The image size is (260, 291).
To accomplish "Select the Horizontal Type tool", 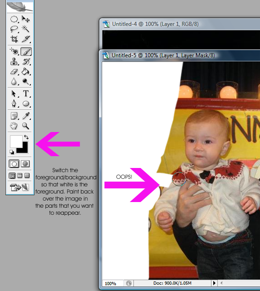I will coord(26,94).
